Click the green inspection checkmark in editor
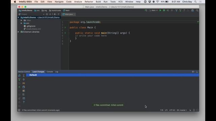Image resolution: width=216 pixels, height=121 pixels. coord(198,22)
